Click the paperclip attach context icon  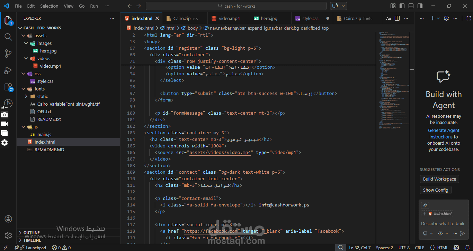[x=425, y=205]
